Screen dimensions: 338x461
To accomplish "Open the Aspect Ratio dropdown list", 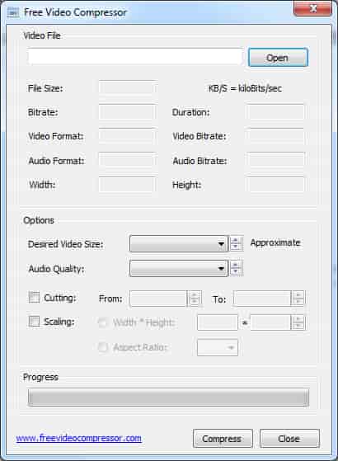I will [217, 347].
